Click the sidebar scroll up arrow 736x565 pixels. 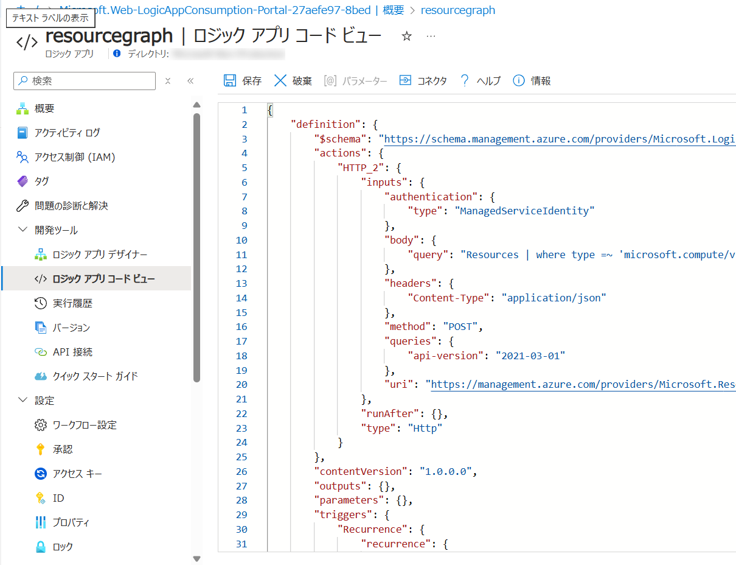(196, 105)
